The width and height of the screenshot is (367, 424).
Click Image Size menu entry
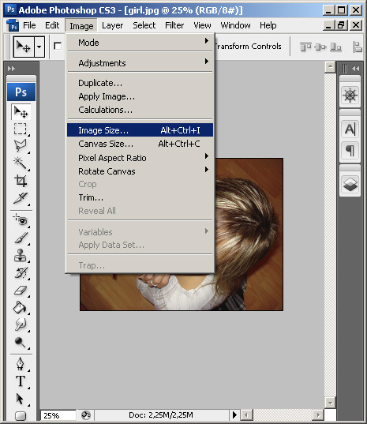click(x=140, y=130)
